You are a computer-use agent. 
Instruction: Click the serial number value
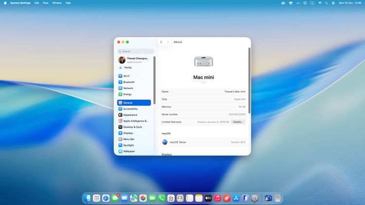tap(237, 114)
